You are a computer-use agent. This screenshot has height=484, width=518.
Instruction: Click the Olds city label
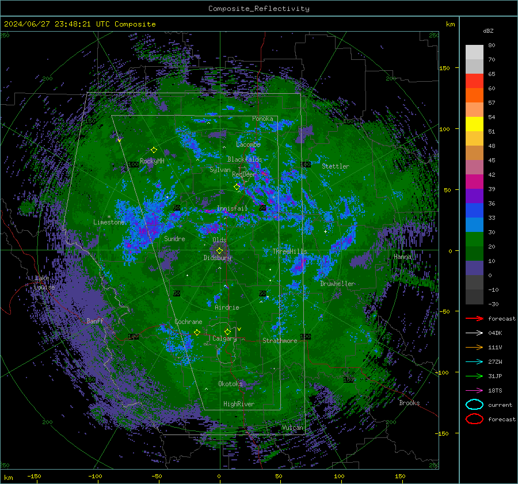click(x=219, y=239)
